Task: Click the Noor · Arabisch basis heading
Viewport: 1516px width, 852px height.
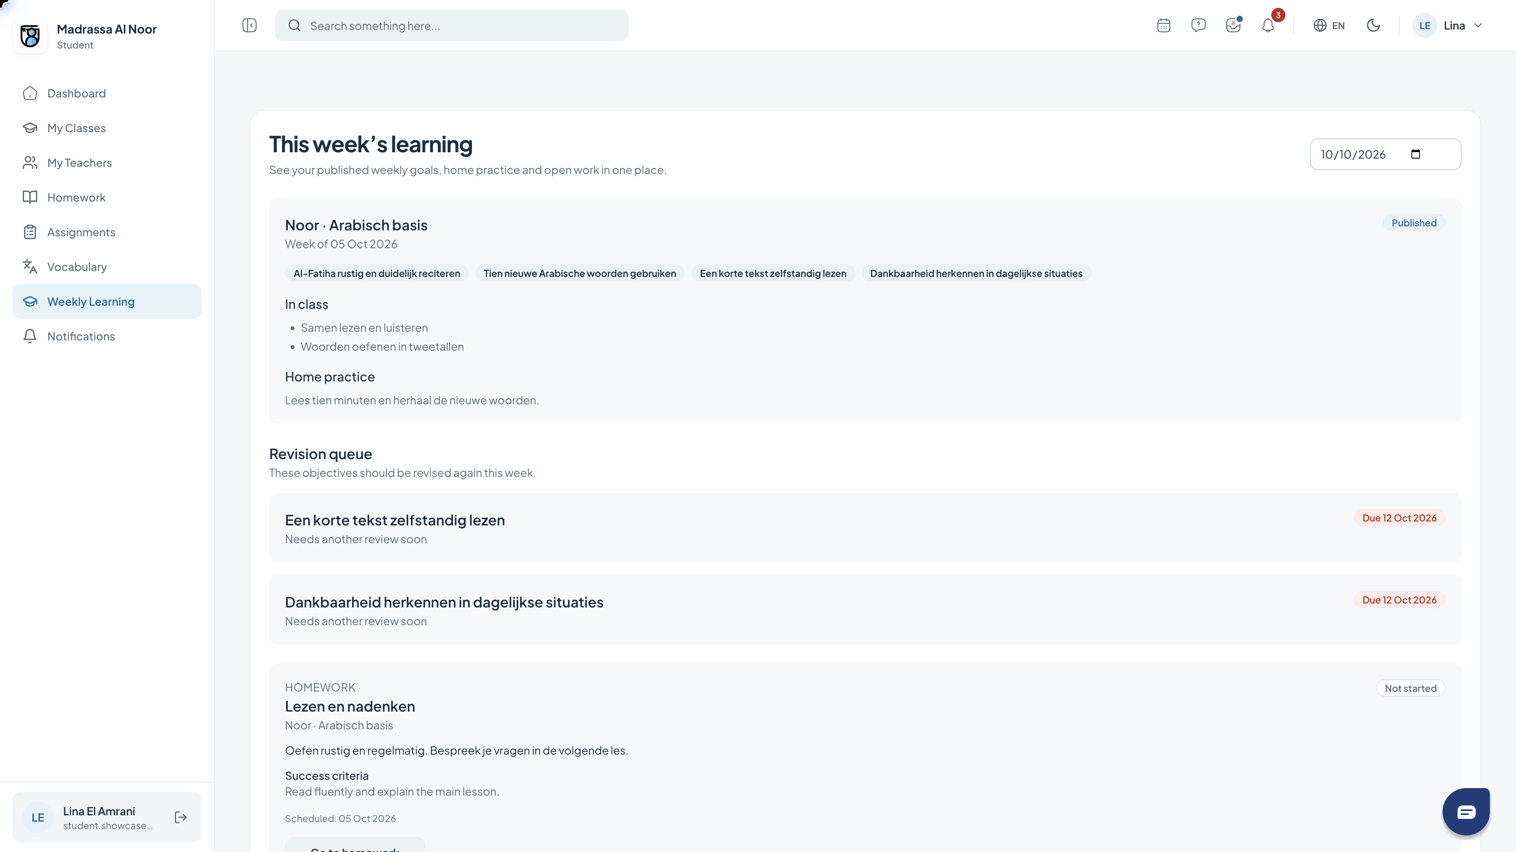Action: click(356, 225)
